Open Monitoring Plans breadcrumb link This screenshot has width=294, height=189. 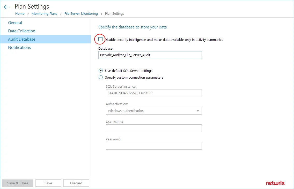click(x=45, y=14)
